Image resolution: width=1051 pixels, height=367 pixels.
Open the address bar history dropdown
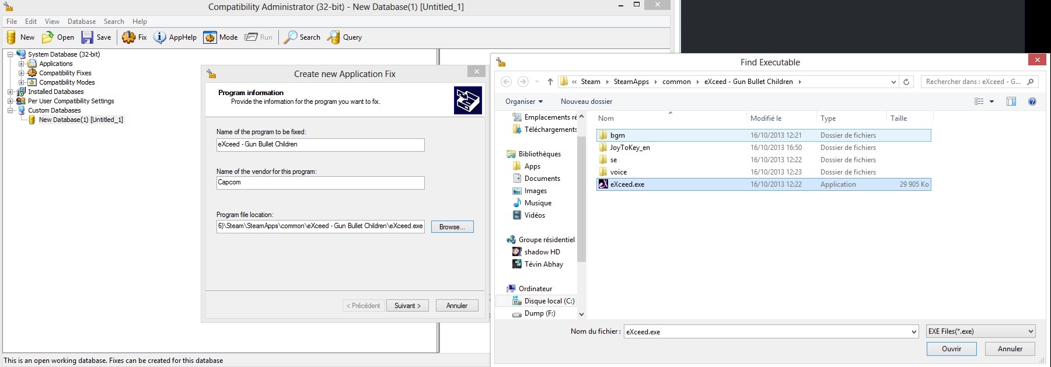click(x=893, y=82)
